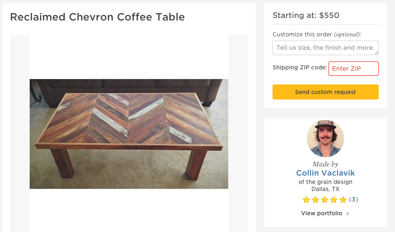Click the fourth gold rating star
The width and height of the screenshot is (395, 232).
[x=334, y=200]
